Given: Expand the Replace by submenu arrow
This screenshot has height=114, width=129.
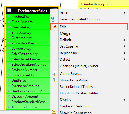Looking at the screenshot, I should [x=125, y=53].
